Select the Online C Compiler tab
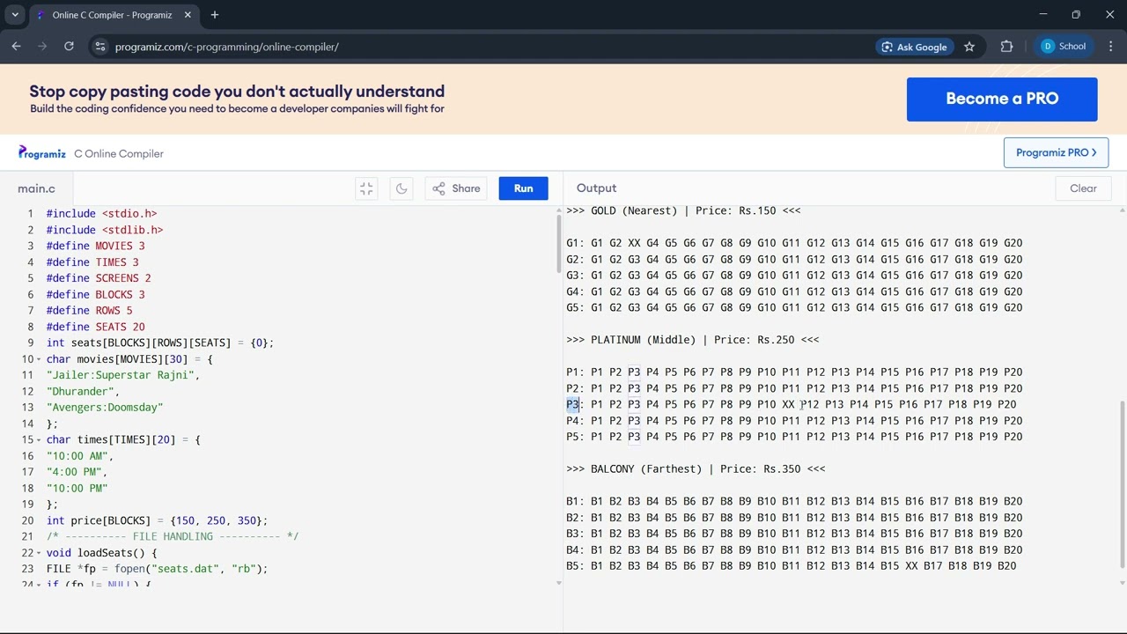1127x634 pixels. 114,15
